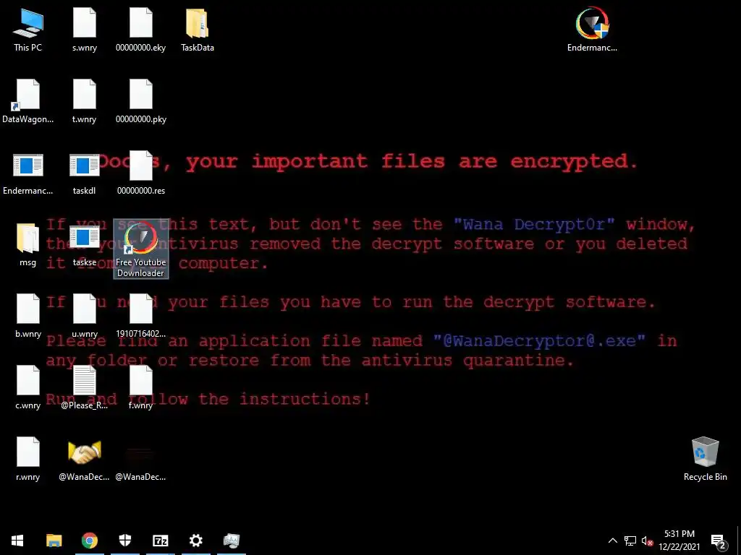Select the Free Youtube Downloader shortcut
Viewport: 741px width, 555px height.
click(x=141, y=249)
